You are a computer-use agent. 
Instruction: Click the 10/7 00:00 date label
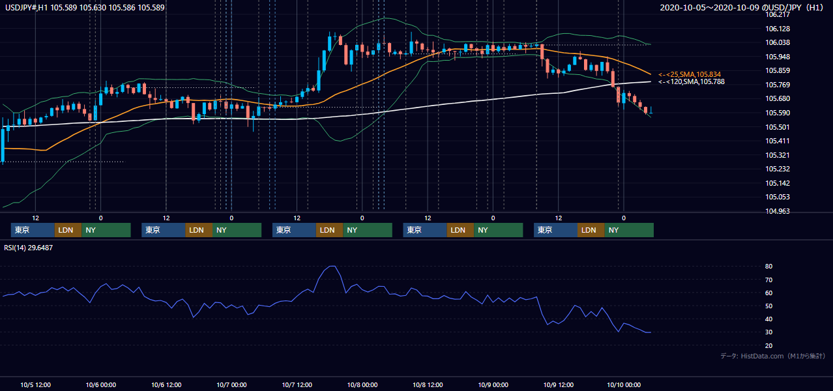tap(231, 385)
